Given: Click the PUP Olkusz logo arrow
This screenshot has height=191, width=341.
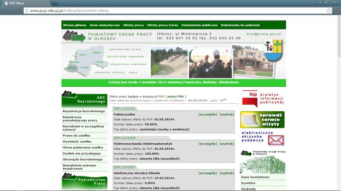Looking at the screenshot, I should pos(74,36).
